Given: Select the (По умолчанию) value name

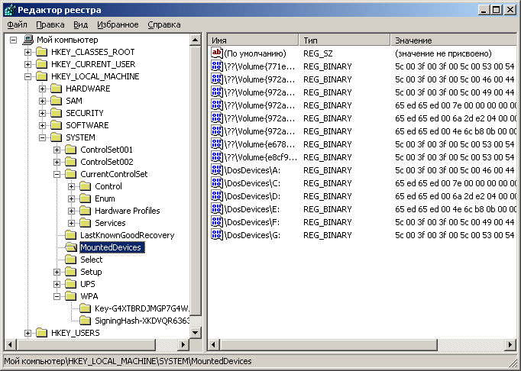Looking at the screenshot, I should [255, 53].
